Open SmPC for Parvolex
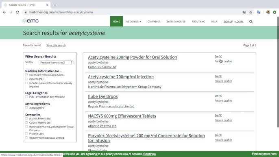279x157 pixels. click(x=218, y=135)
